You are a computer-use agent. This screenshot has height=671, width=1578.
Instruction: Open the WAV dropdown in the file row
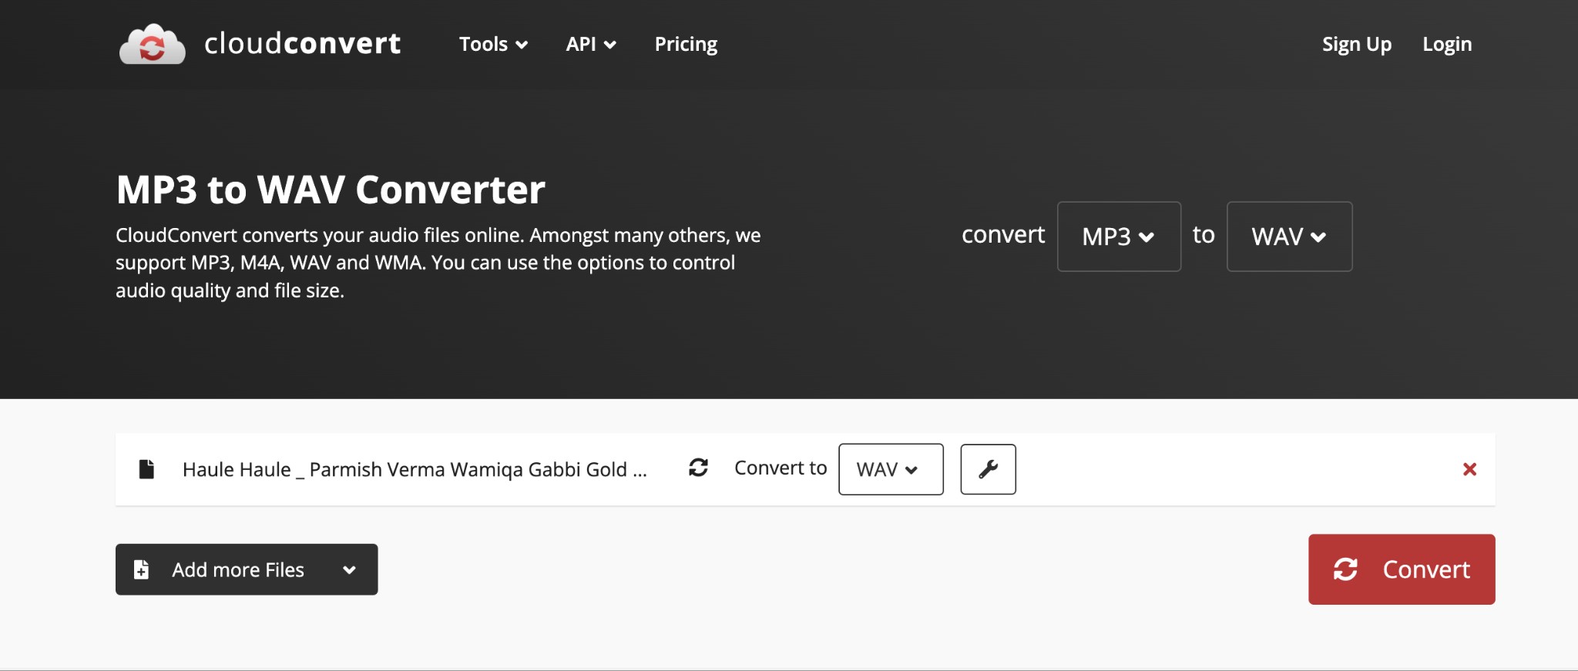point(891,469)
